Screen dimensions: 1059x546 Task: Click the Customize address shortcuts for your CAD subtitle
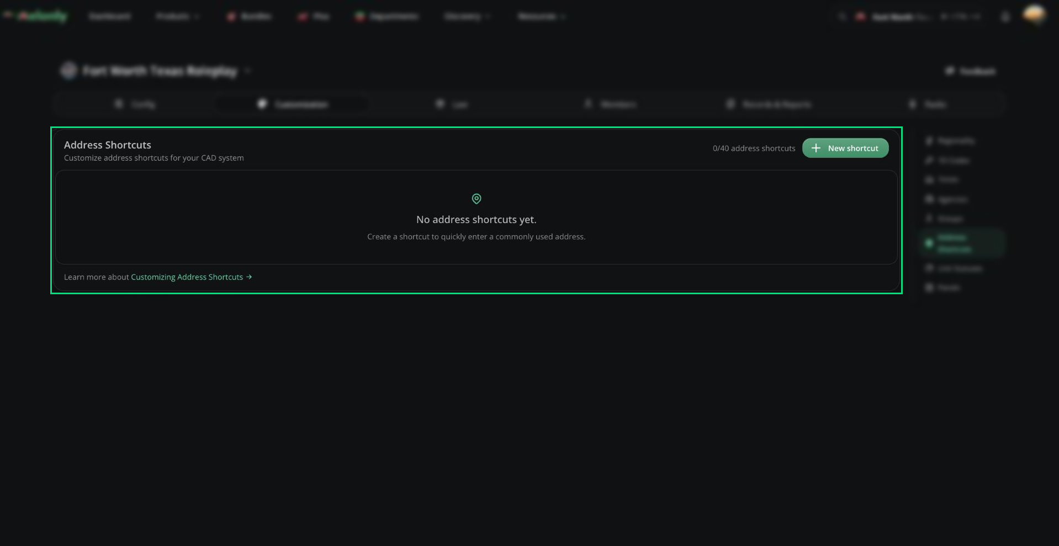tap(153, 158)
